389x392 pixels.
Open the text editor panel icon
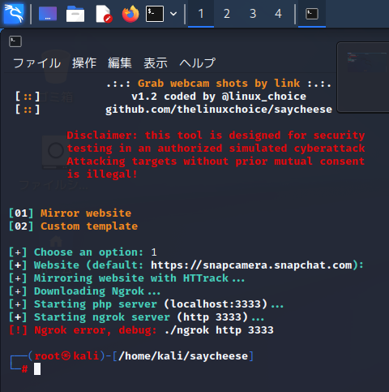pyautogui.click(x=104, y=14)
